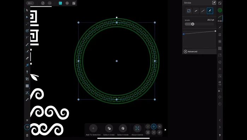Click the top-left selection handle
The image size is (247, 140).
[78, 23]
